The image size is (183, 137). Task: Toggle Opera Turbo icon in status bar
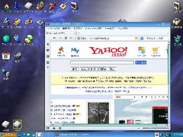(x=60, y=128)
